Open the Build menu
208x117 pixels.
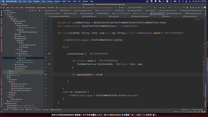tap(64, 1)
